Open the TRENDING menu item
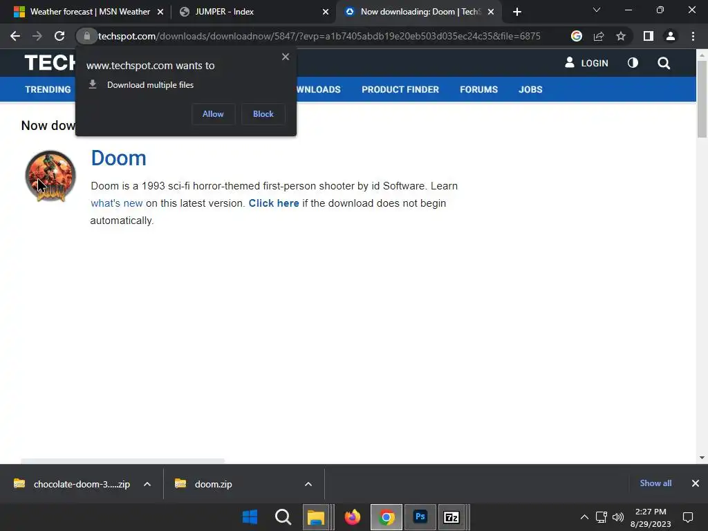Image resolution: width=708 pixels, height=531 pixels. [48, 89]
